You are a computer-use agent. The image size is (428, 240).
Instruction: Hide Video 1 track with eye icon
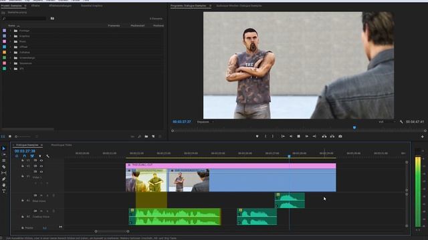41,172
